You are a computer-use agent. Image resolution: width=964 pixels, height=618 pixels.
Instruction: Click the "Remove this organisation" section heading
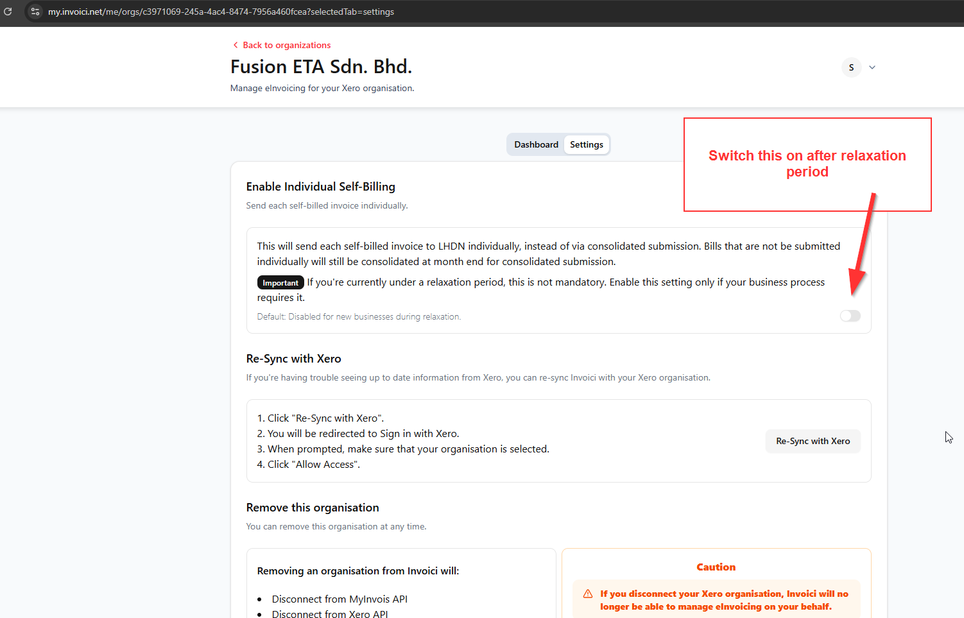coord(313,508)
